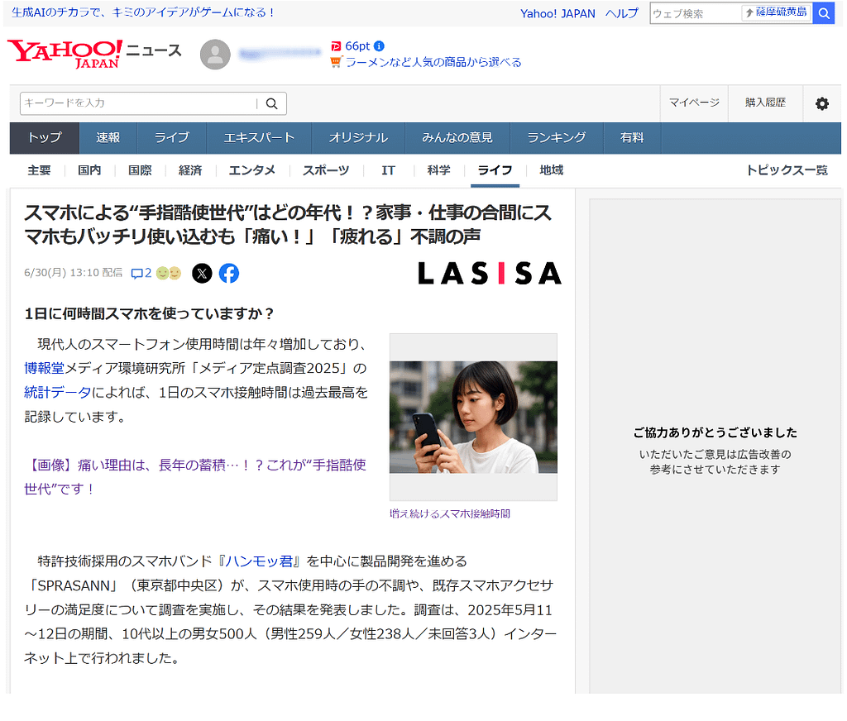The height and width of the screenshot is (721, 847).
Task: Open the woman with smartphone thumbnail
Action: pos(473,417)
